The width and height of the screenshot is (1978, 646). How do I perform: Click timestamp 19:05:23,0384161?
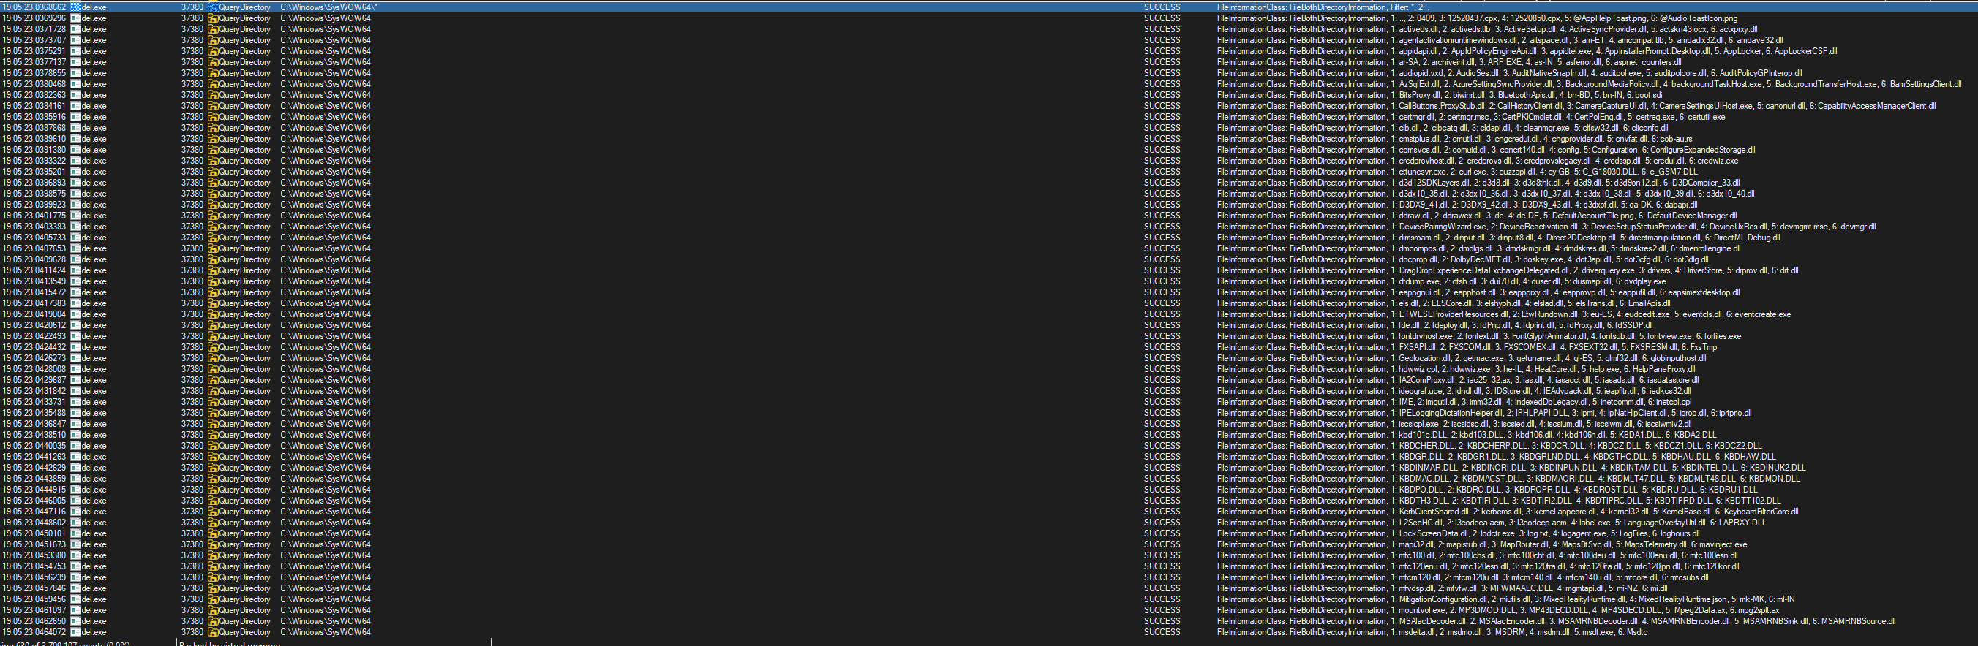(x=34, y=106)
